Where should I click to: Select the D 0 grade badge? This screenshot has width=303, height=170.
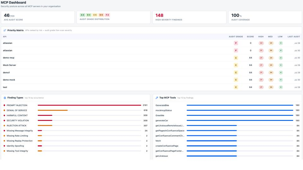[x=101, y=15]
